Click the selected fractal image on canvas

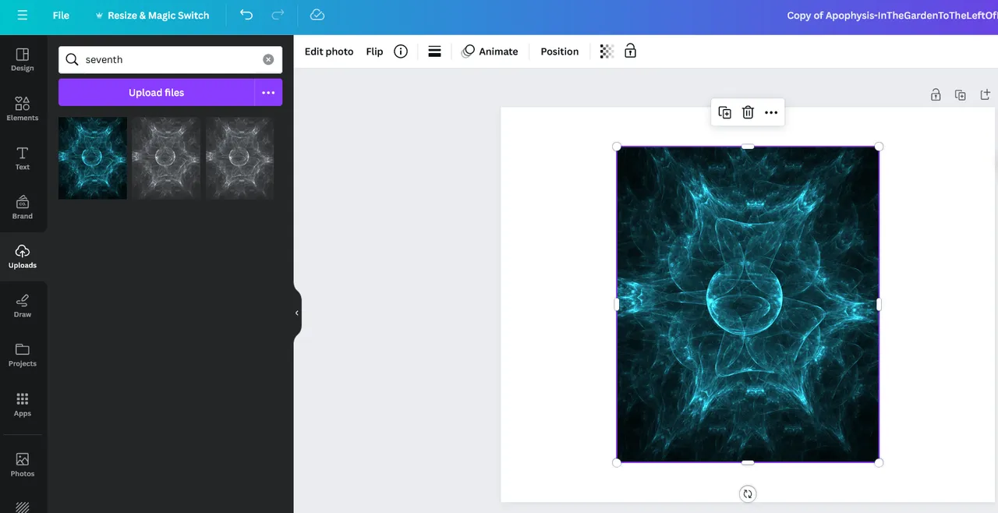[748, 305]
